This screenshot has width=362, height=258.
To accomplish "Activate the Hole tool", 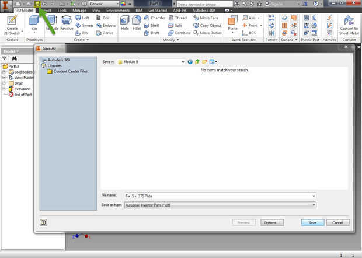I will 125,23.
